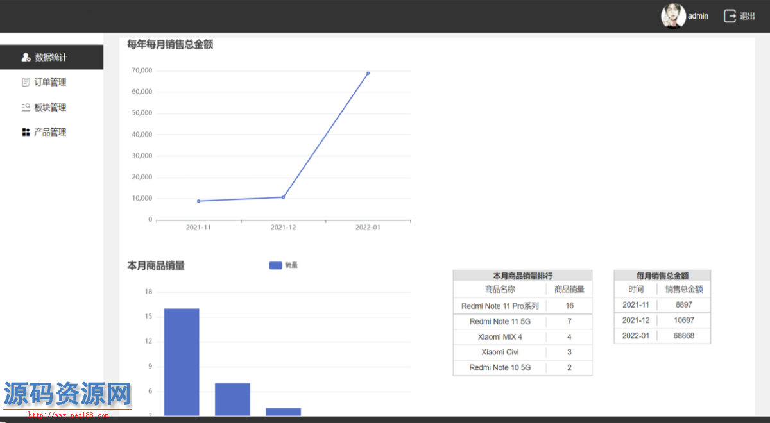Click the logout door icon

pos(730,16)
